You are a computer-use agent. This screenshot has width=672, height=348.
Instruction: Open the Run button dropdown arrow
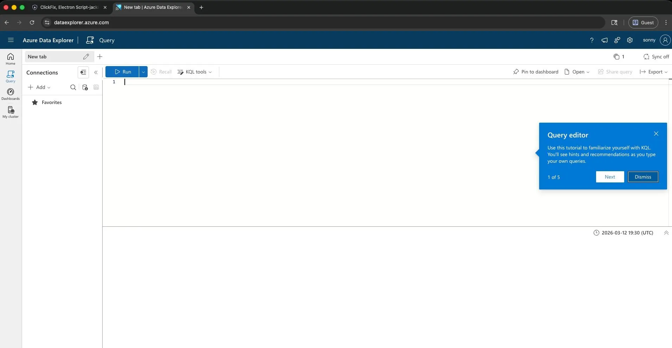(x=143, y=72)
